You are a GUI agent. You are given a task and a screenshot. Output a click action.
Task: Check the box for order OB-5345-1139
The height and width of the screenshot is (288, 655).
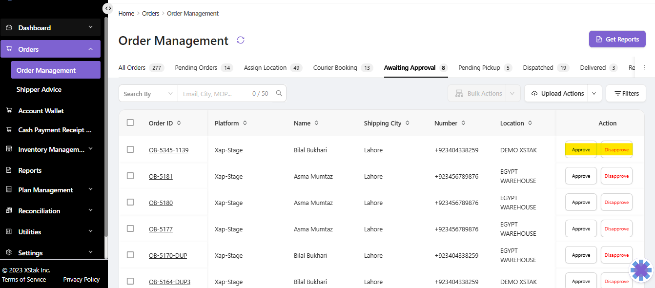pos(130,149)
